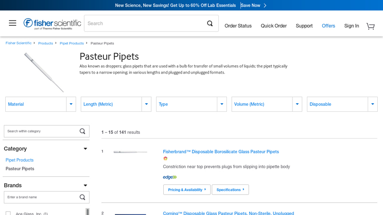Open the Material filter dropdown
This screenshot has width=383, height=215.
tap(41, 104)
